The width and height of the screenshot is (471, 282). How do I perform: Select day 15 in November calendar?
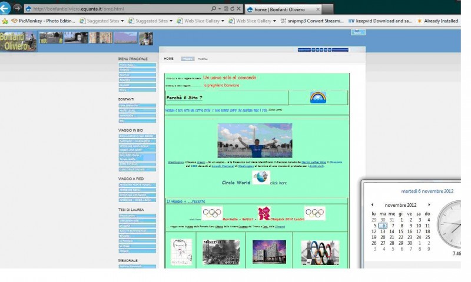pyautogui.click(x=401, y=231)
